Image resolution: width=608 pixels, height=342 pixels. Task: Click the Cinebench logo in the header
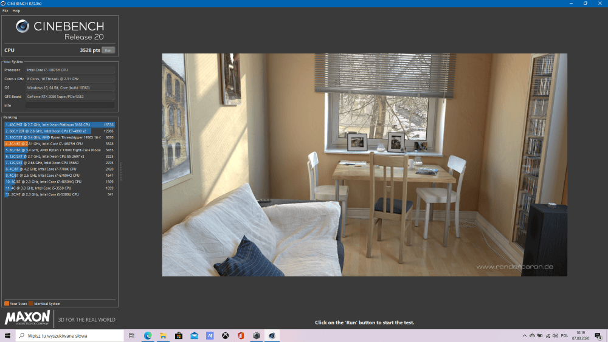point(60,29)
